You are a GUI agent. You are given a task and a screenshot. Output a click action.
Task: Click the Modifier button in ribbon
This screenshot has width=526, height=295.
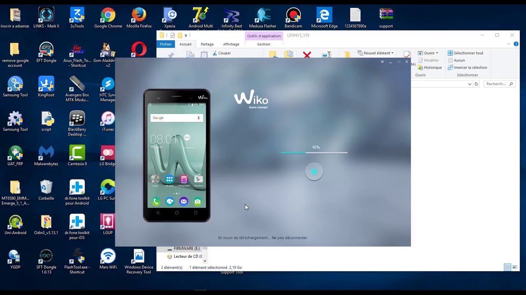point(428,60)
